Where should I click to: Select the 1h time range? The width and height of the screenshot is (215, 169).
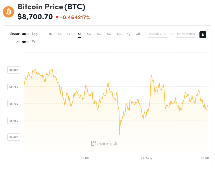50,34
